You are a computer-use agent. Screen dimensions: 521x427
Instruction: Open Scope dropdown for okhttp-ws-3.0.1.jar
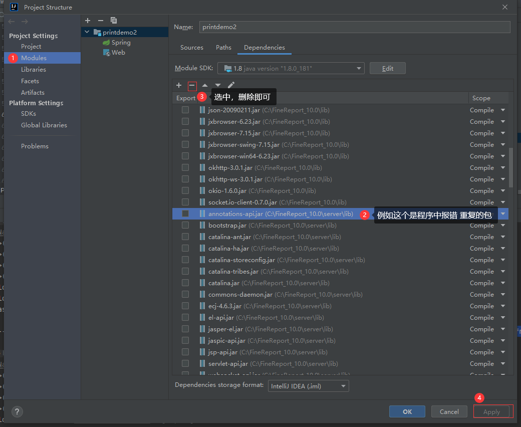point(503,179)
